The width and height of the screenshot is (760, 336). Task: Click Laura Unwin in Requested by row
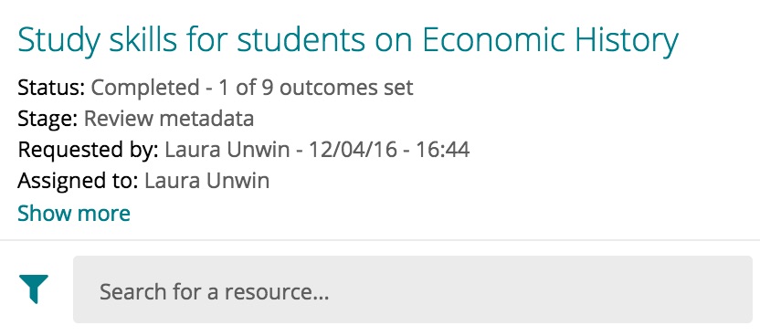tap(227, 150)
